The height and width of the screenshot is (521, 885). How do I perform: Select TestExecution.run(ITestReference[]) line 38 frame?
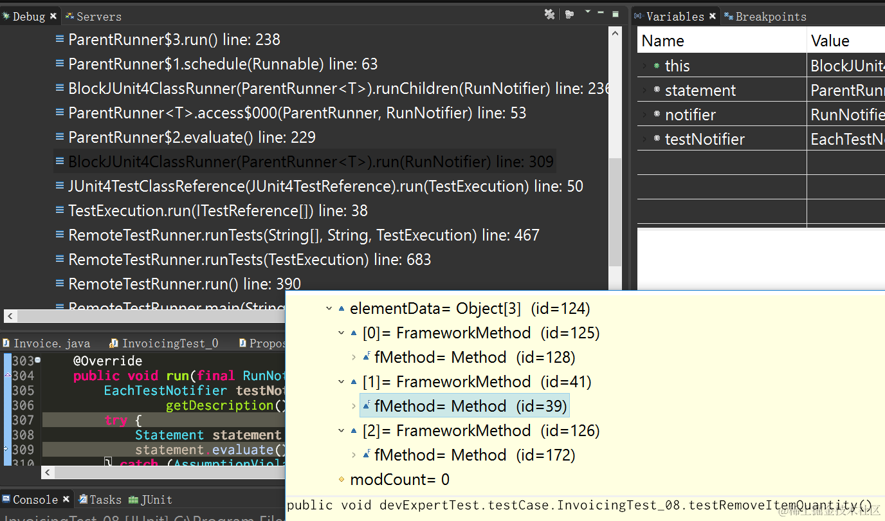218,211
